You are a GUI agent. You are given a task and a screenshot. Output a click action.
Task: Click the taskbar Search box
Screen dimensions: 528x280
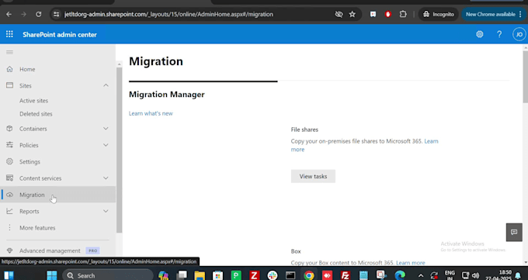[x=108, y=275]
